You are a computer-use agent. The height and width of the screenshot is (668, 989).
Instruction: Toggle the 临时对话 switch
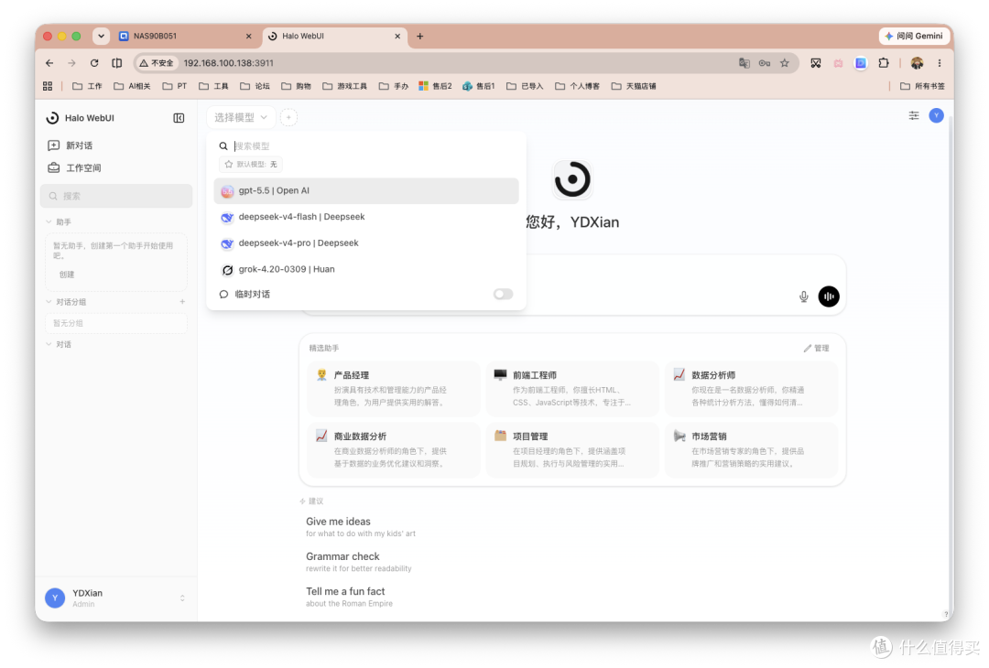(x=503, y=295)
